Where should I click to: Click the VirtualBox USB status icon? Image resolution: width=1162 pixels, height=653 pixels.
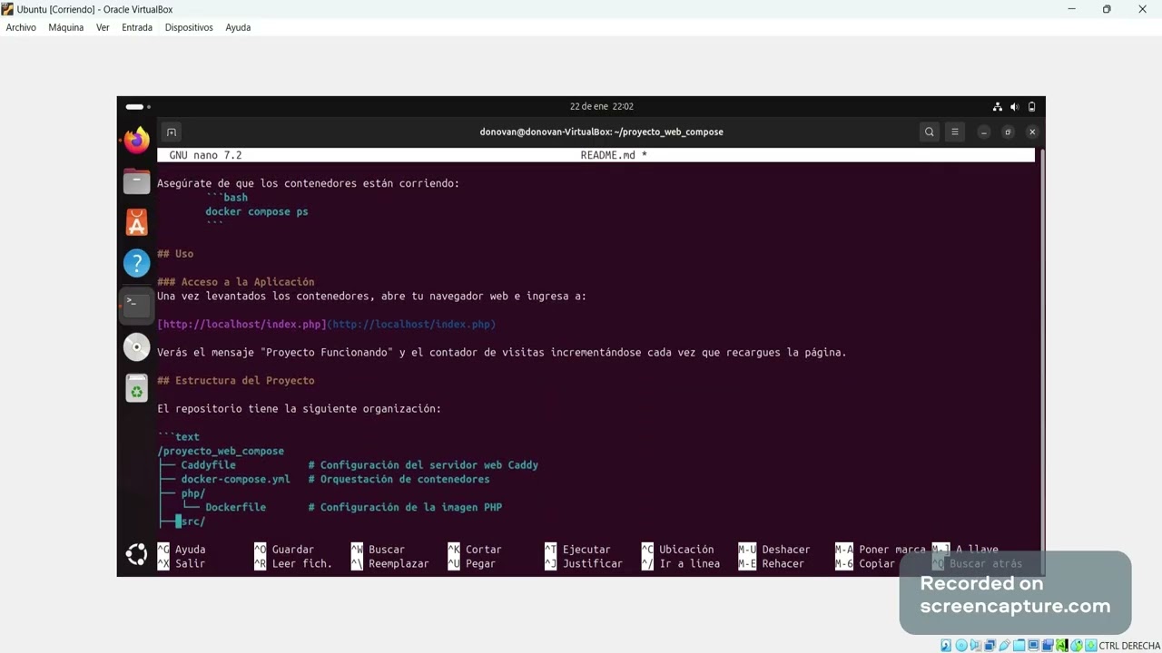click(x=1004, y=646)
